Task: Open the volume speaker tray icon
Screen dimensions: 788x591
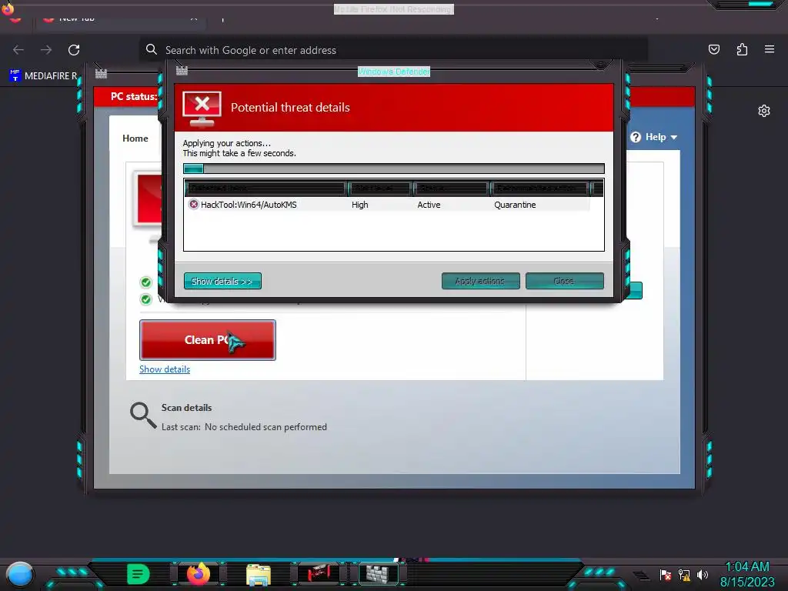Action: tap(702, 575)
